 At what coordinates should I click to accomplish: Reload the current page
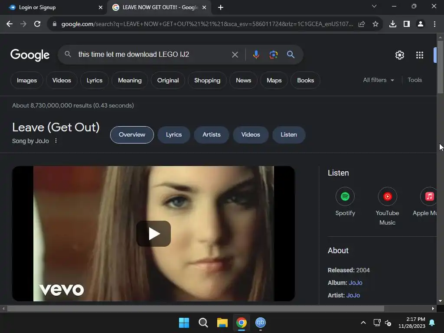pos(37,24)
